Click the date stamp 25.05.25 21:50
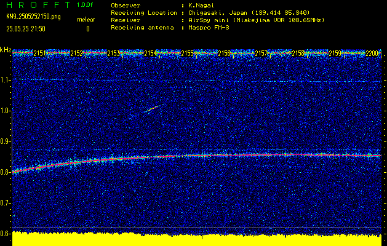 (x=26, y=29)
